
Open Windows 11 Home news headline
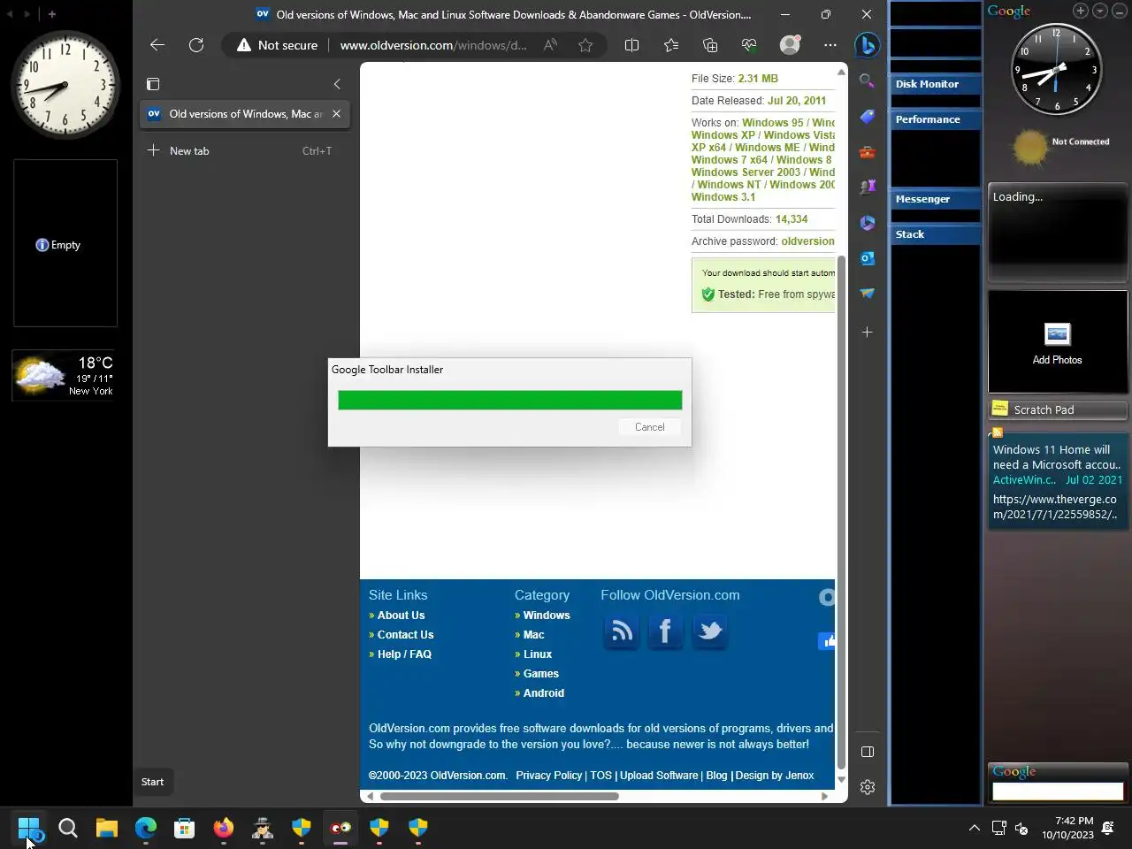coord(1057,457)
